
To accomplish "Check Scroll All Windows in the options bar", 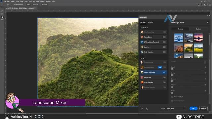I will coord(18,5).
